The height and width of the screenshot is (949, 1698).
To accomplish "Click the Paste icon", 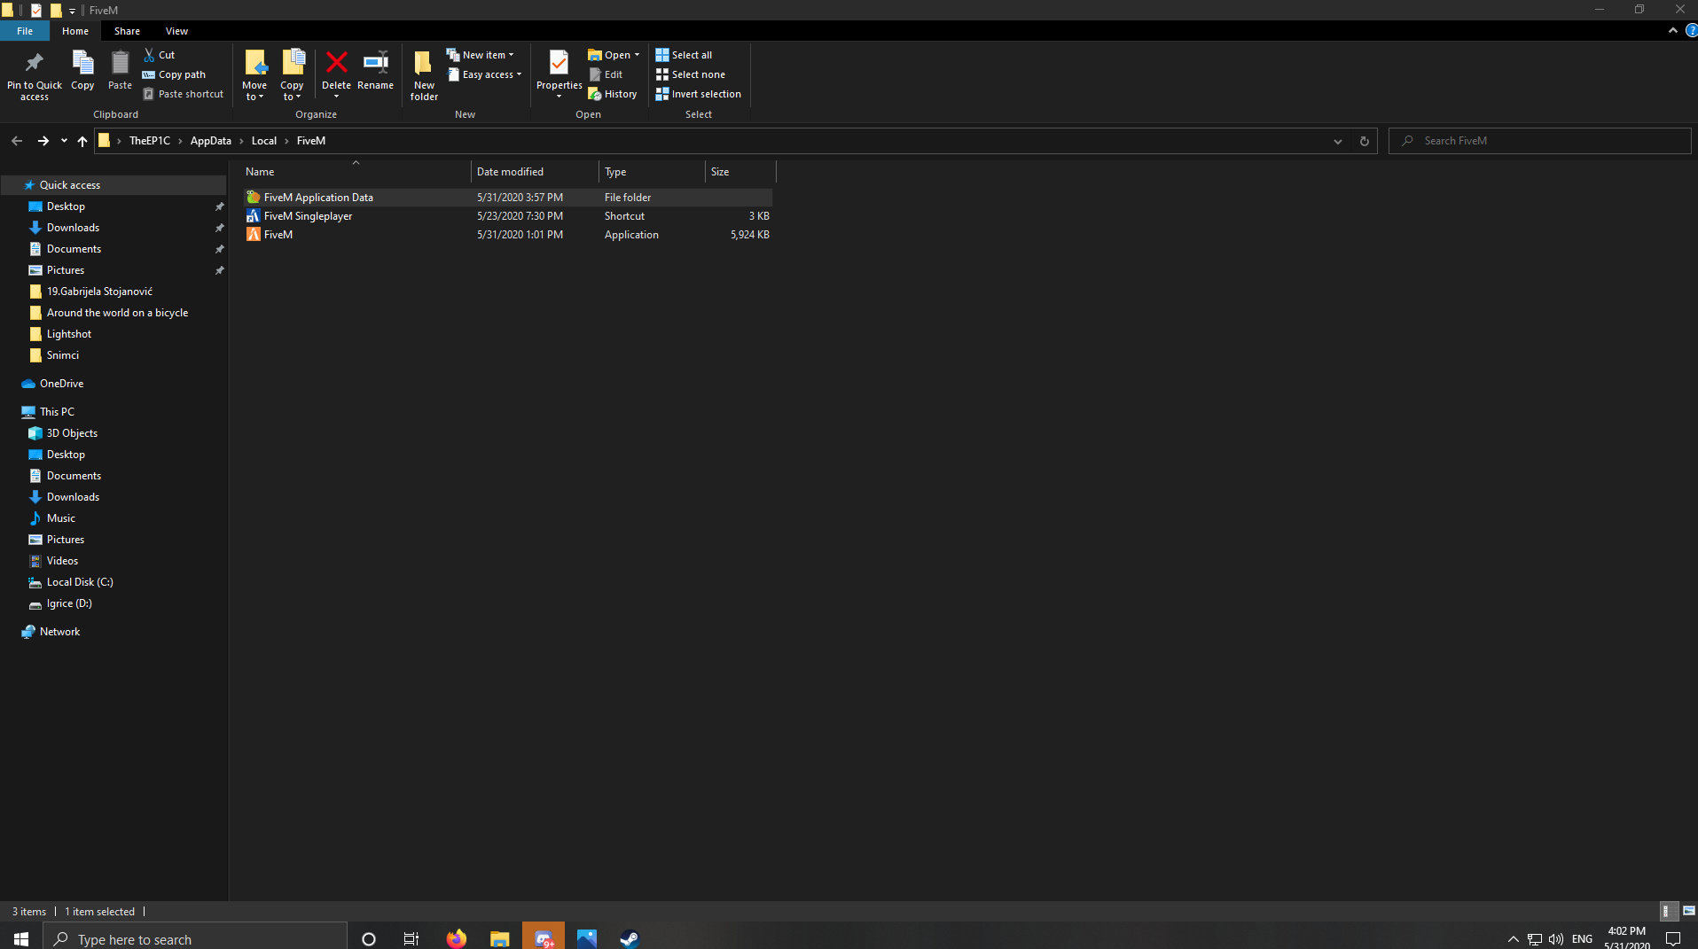I will click(119, 73).
